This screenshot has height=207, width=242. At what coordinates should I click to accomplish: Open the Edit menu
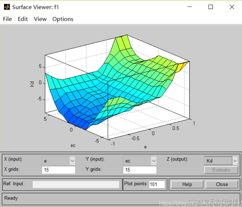point(23,19)
